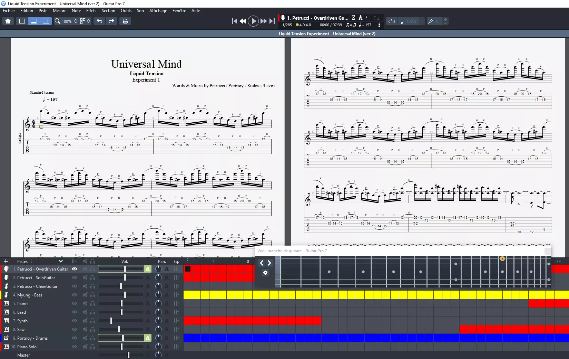Open the Edition menu
The image size is (569, 359).
point(27,11)
